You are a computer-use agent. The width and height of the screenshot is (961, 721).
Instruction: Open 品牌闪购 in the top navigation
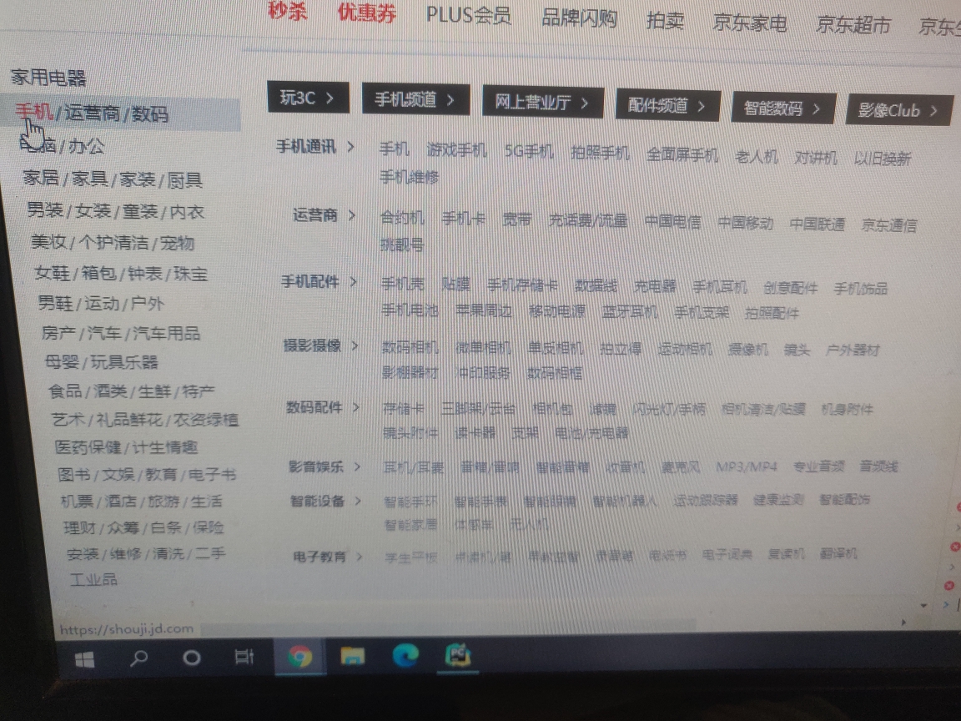tap(579, 18)
